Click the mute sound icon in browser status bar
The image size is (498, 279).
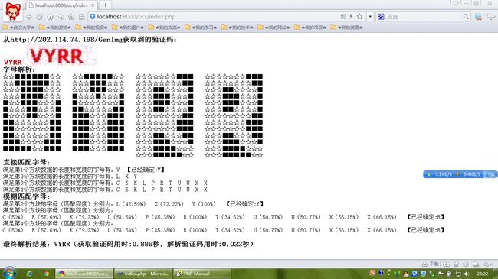click(x=466, y=264)
